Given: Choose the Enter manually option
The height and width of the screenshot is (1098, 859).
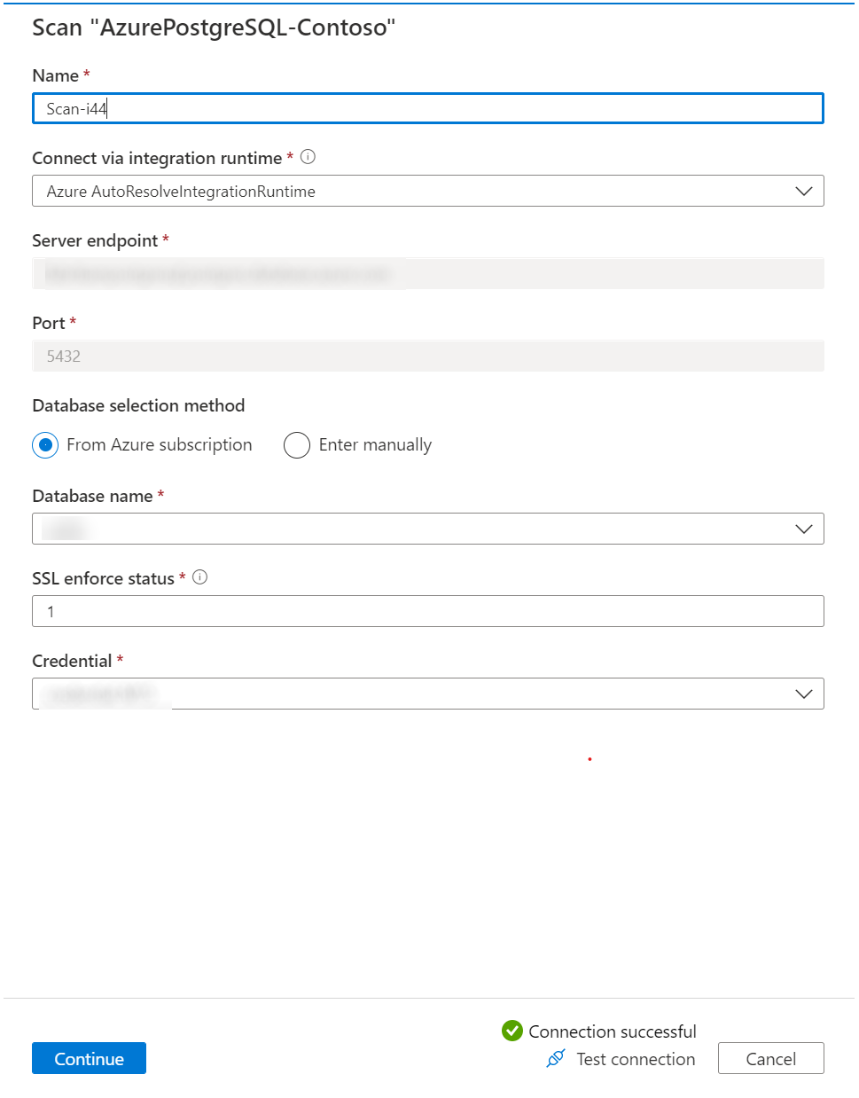Looking at the screenshot, I should [x=297, y=444].
